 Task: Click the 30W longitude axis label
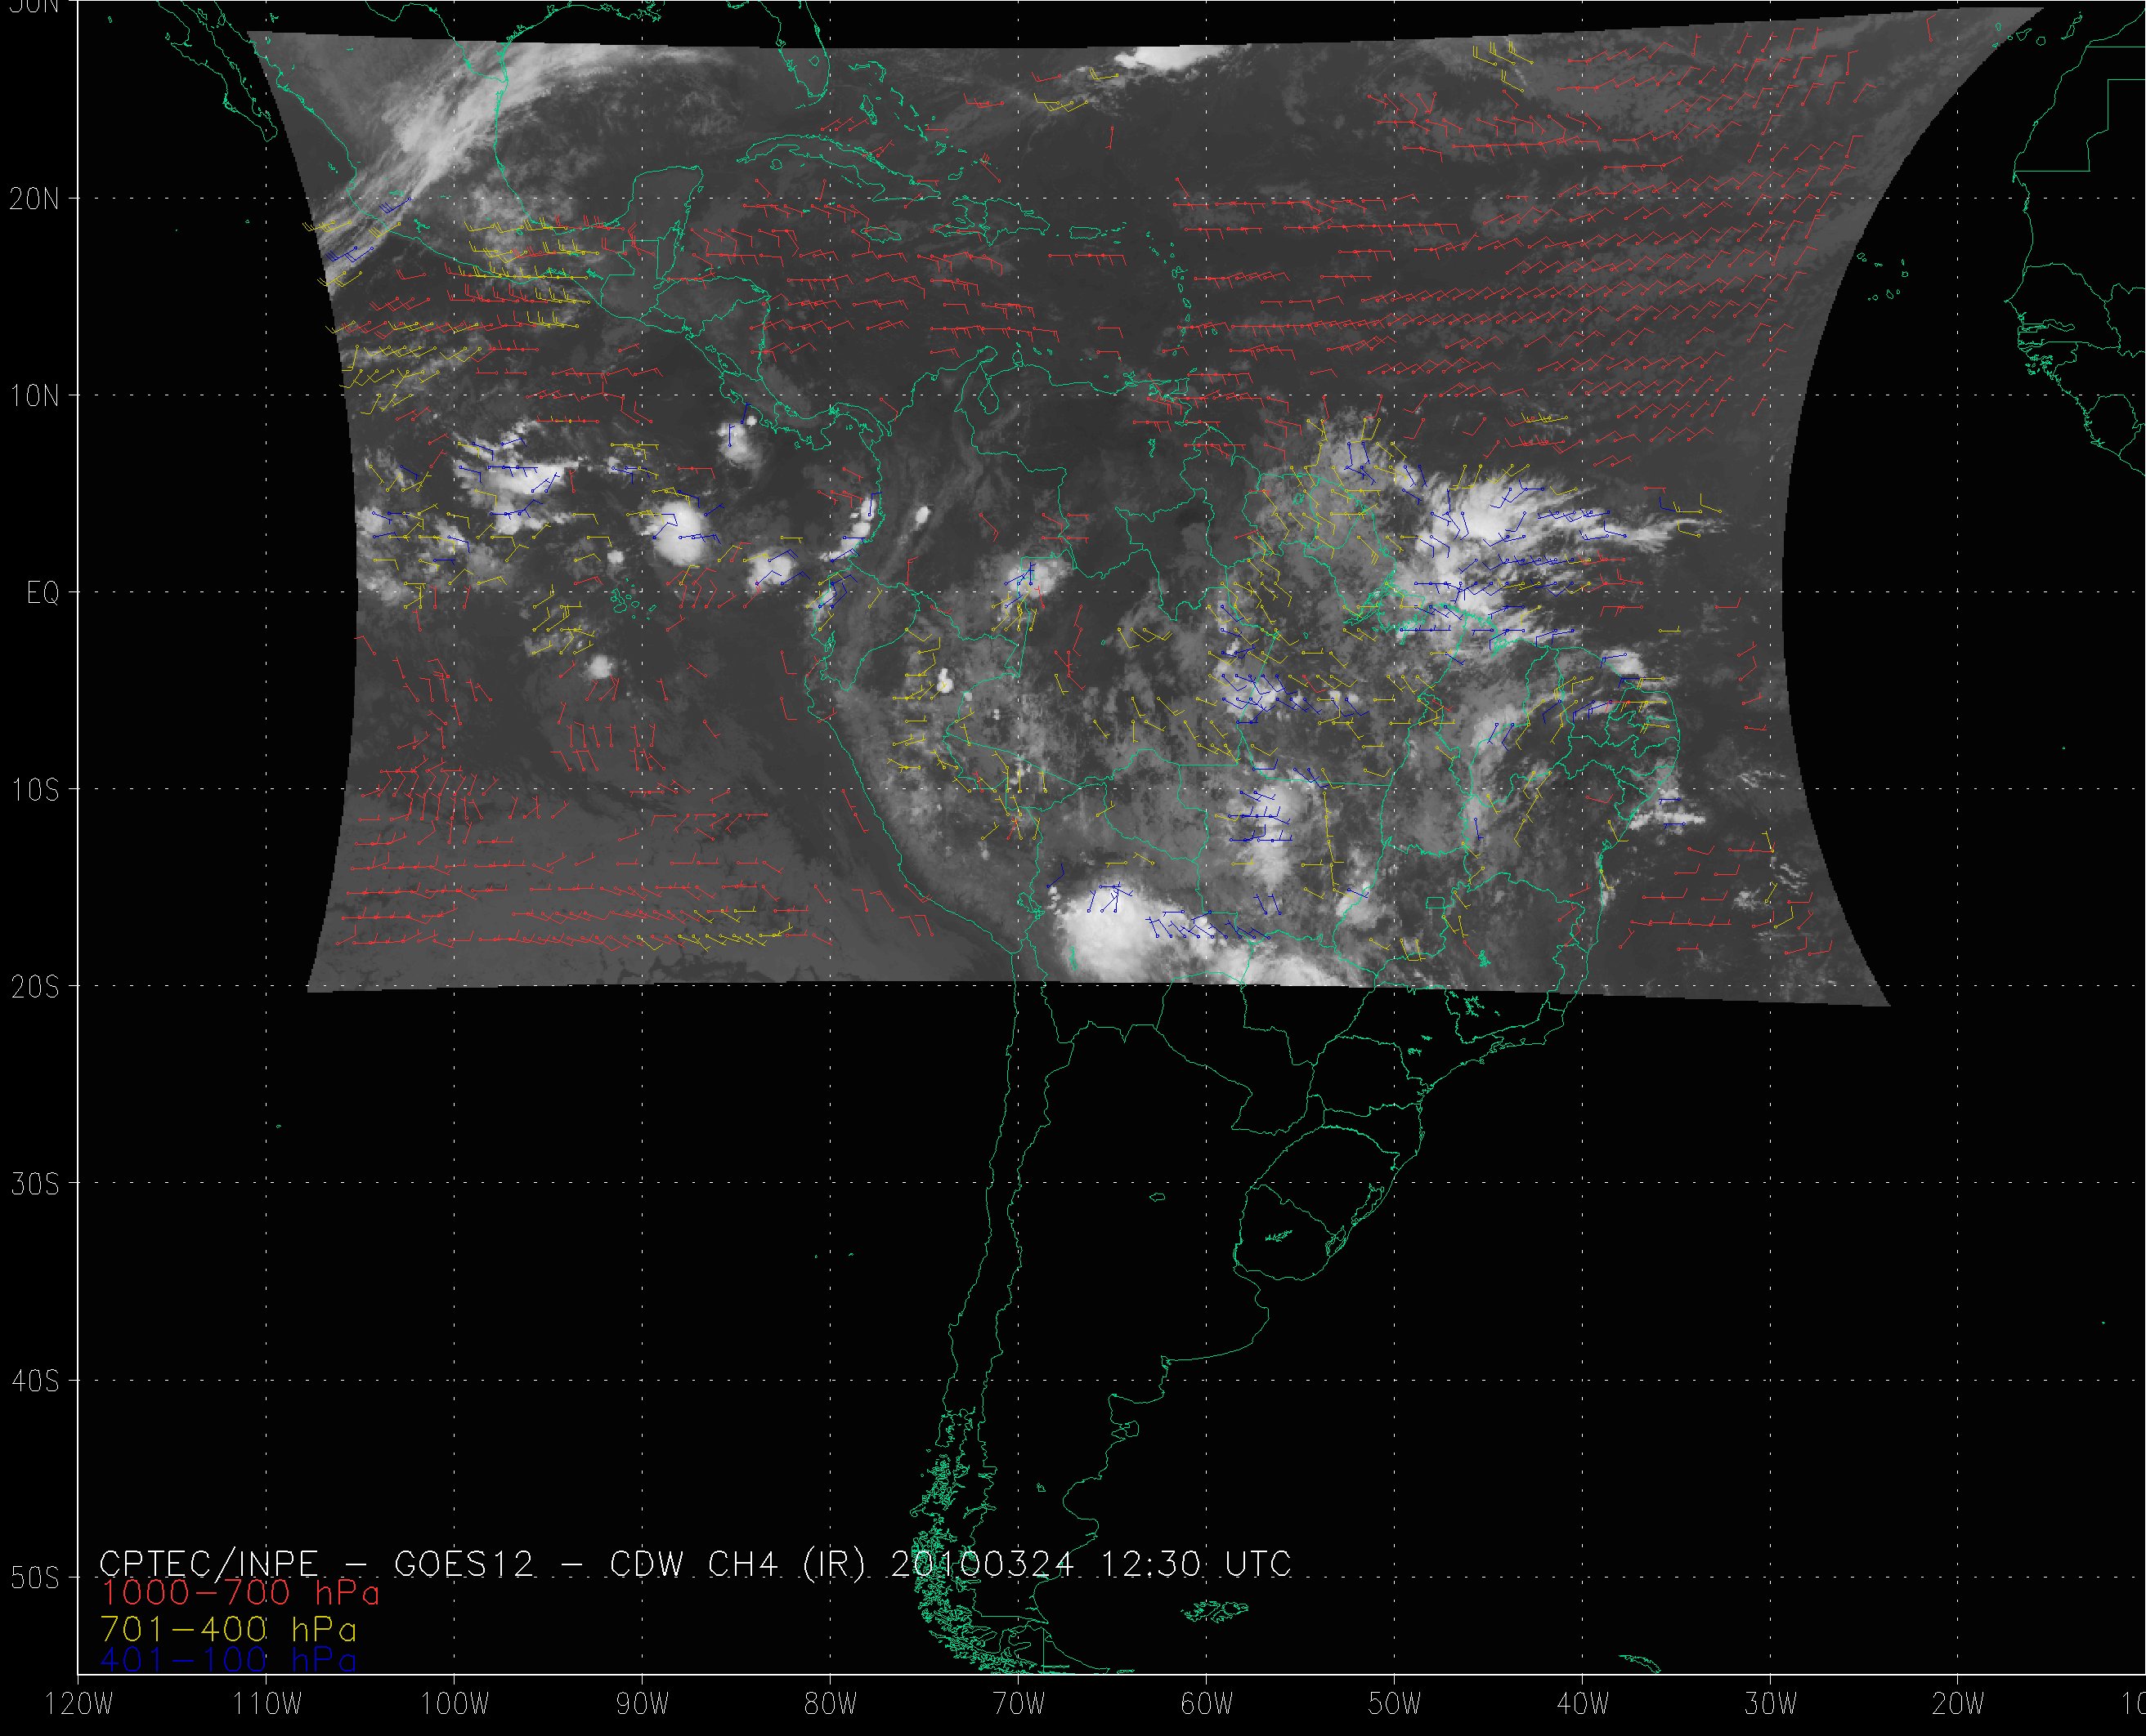1771,1705
